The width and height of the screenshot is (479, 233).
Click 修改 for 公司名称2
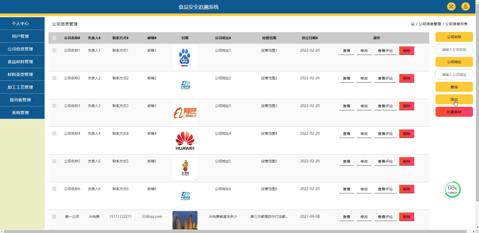coord(364,78)
